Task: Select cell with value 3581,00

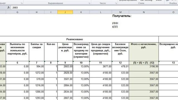Action: [65, 81]
